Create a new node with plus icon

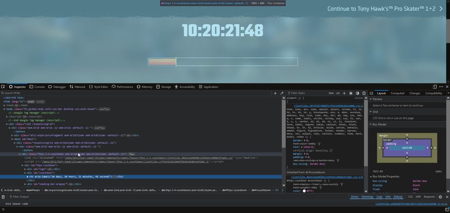tap(275, 93)
